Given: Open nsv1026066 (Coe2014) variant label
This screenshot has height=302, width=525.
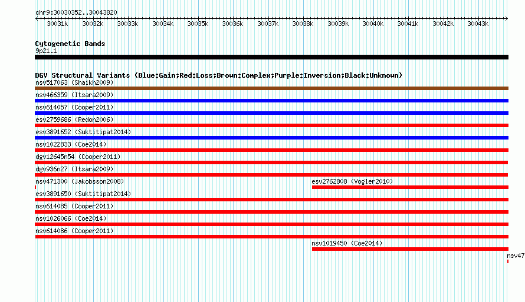Looking at the screenshot, I should coord(71,218).
